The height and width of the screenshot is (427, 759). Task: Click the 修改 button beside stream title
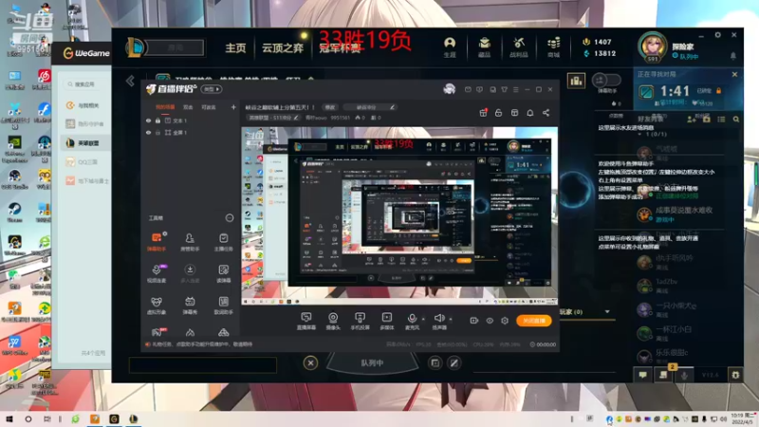(x=329, y=107)
